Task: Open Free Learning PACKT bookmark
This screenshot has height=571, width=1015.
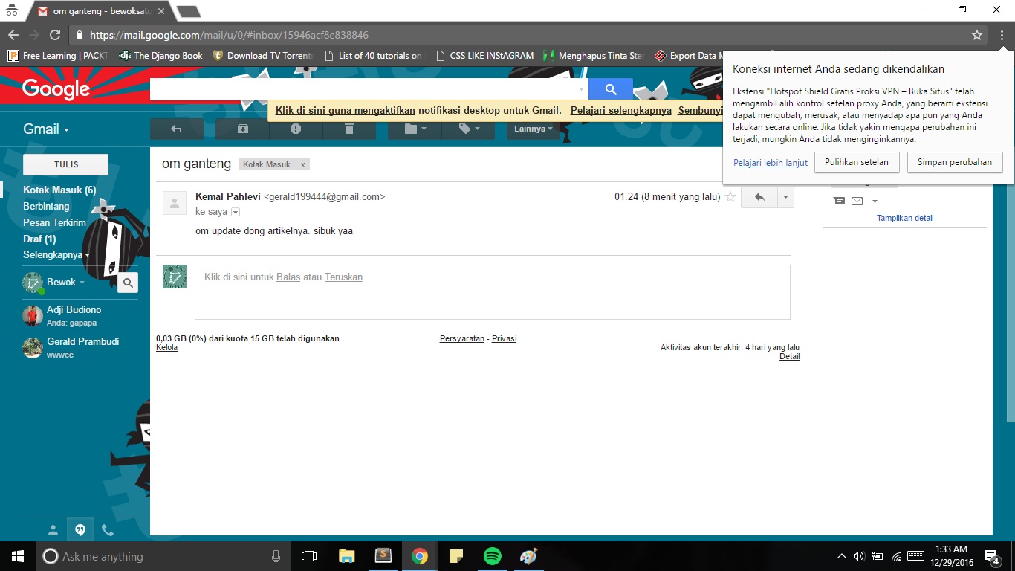Action: click(x=58, y=56)
